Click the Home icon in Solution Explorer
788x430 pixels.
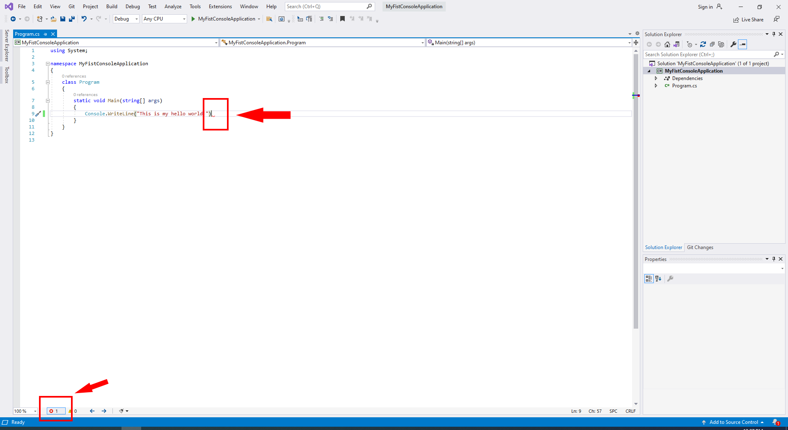tap(667, 44)
